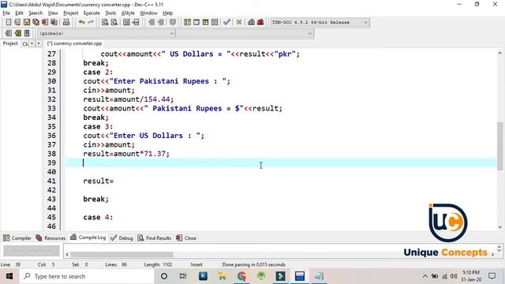The height and width of the screenshot is (284, 505).
Task: Expand the empty function list dropdown
Action: [310, 33]
